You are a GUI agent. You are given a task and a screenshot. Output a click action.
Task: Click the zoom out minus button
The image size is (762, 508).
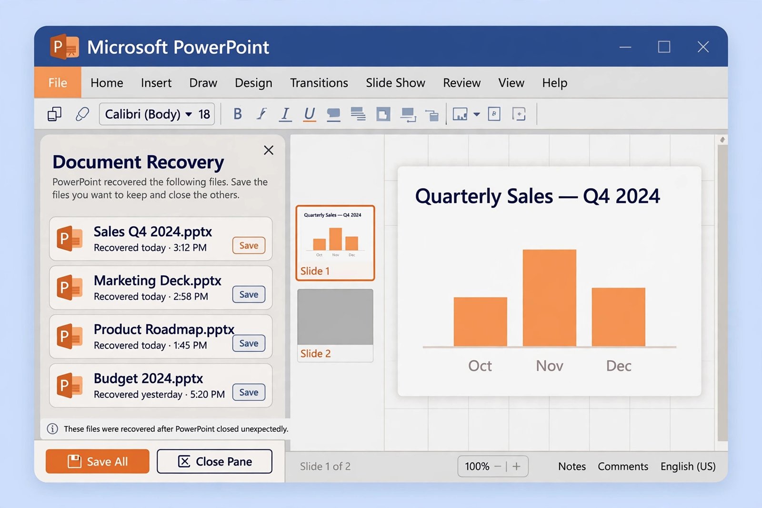[x=498, y=466]
